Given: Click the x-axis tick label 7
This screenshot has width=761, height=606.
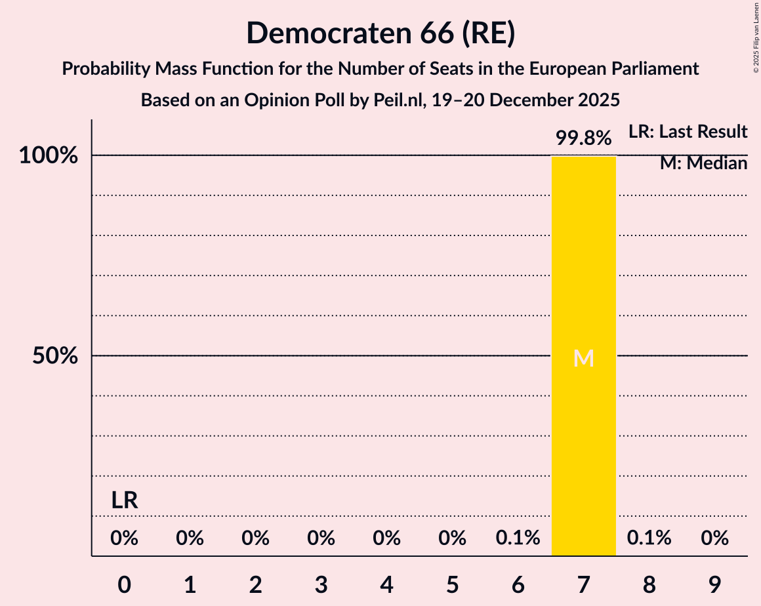Looking at the screenshot, I should pos(583,585).
